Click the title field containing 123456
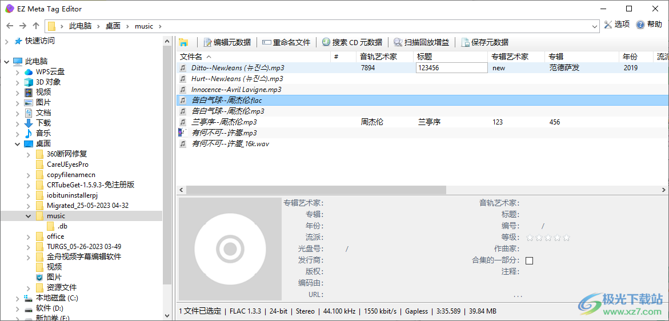Screen dimensions: 669x321 point(451,68)
